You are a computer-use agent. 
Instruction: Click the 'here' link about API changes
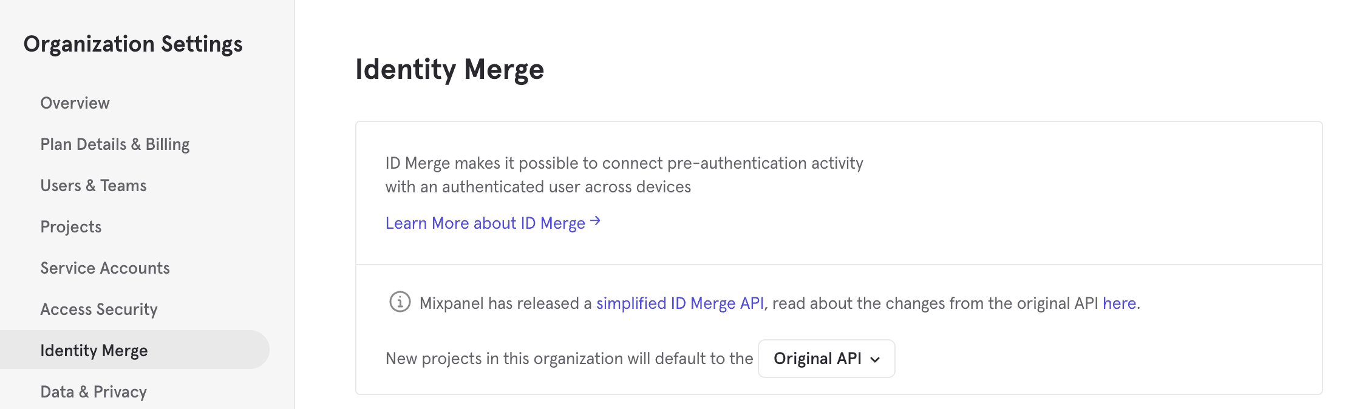pos(1119,303)
